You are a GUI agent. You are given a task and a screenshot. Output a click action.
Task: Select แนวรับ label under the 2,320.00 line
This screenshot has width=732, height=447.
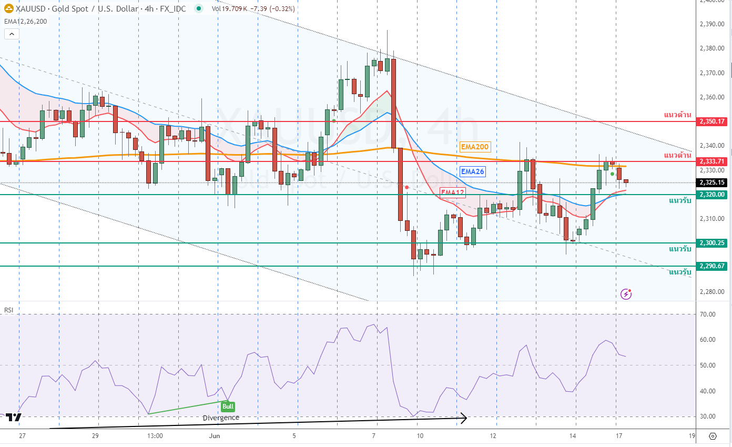[x=680, y=201]
